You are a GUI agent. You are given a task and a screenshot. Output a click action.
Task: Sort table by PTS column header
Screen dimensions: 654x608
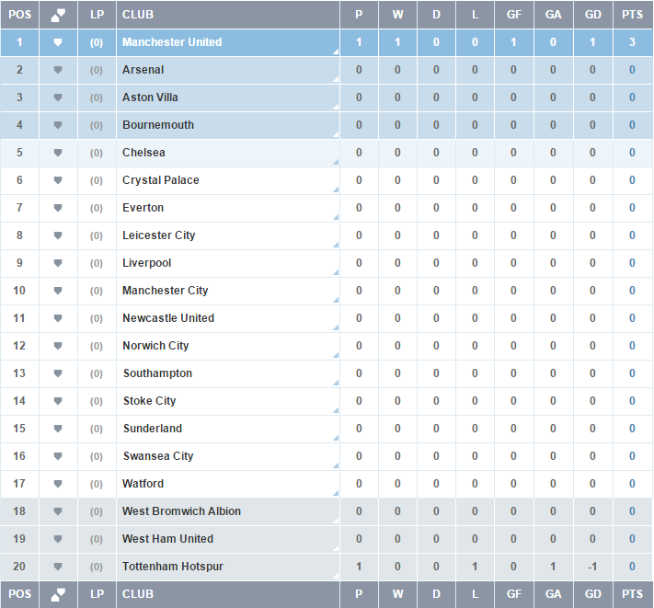click(x=633, y=15)
